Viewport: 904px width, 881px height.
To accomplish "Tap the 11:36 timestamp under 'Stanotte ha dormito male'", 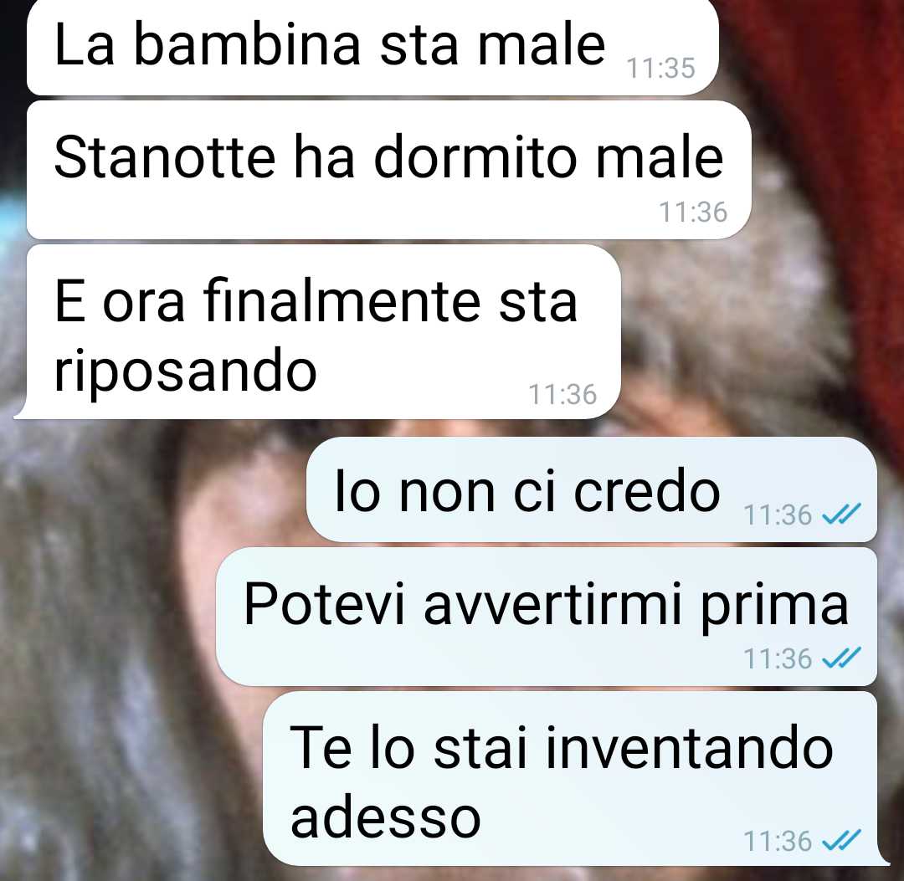I will [x=693, y=212].
